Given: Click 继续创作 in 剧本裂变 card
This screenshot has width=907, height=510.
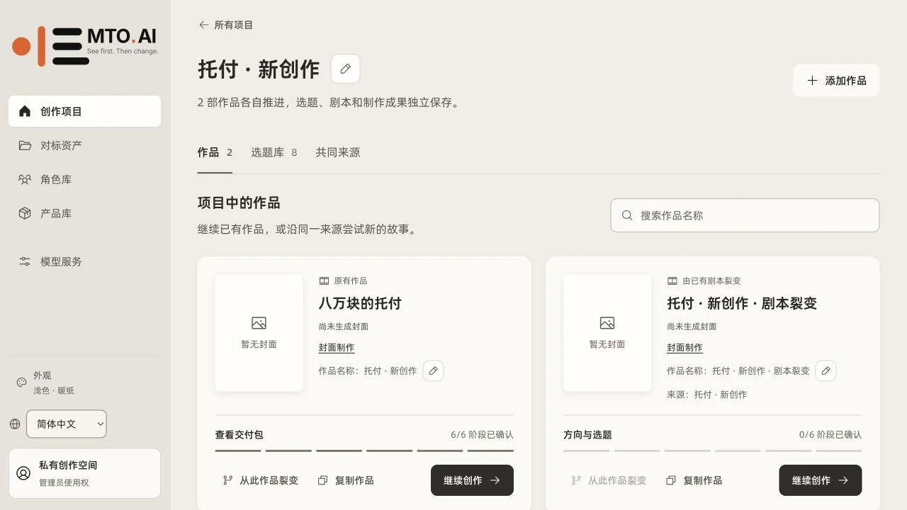Looking at the screenshot, I should [821, 480].
